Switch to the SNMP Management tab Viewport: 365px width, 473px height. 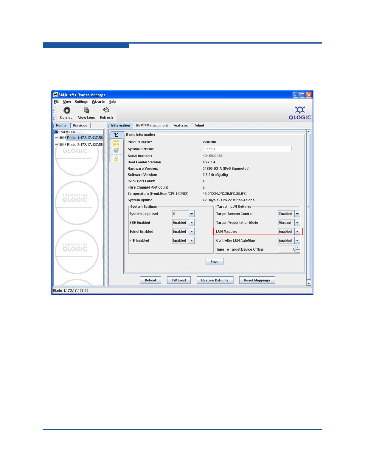[x=152, y=126]
